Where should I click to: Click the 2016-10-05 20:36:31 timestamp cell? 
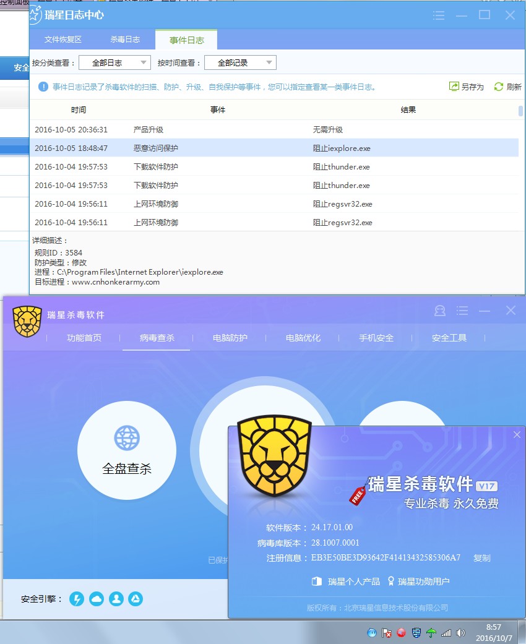71,130
